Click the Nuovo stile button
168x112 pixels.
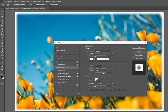[x=139, y=55]
